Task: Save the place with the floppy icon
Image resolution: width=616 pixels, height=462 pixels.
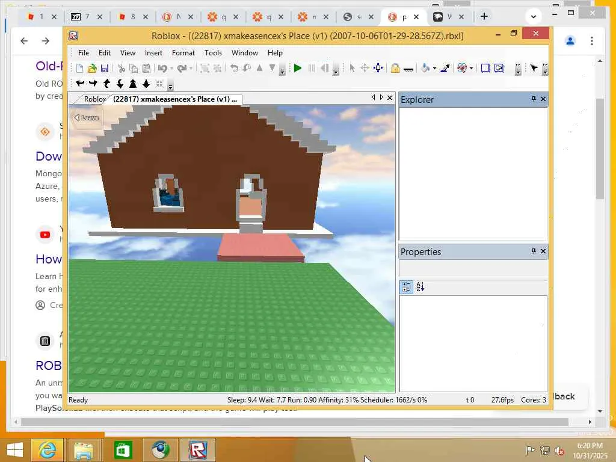Action: click(105, 69)
